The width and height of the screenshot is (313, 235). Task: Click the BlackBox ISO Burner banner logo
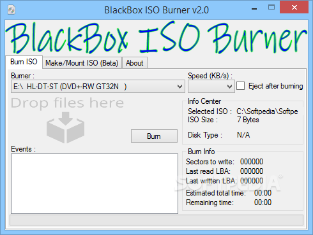pos(156,37)
